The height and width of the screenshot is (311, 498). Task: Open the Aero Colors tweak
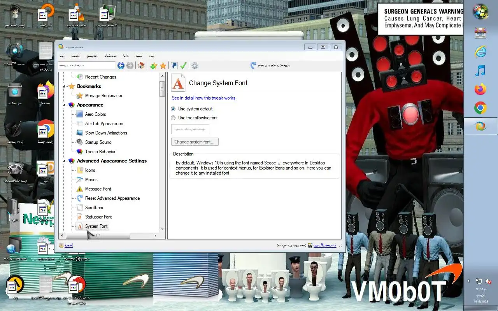click(x=95, y=114)
